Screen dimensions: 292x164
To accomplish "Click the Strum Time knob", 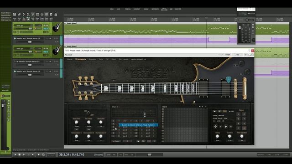I will [76, 122].
